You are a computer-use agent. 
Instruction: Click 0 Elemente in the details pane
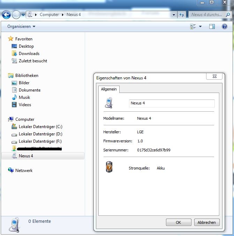(x=39, y=221)
